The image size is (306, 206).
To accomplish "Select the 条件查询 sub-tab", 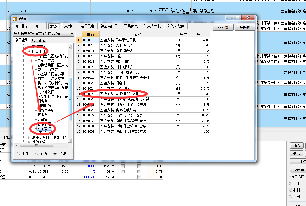I will coord(39,41).
